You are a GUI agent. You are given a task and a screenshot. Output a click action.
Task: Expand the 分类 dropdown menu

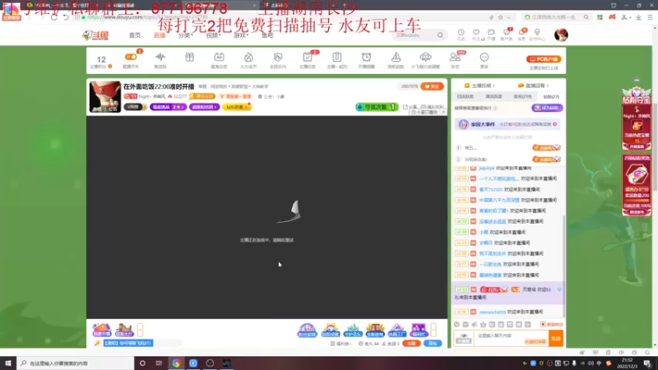(x=185, y=35)
